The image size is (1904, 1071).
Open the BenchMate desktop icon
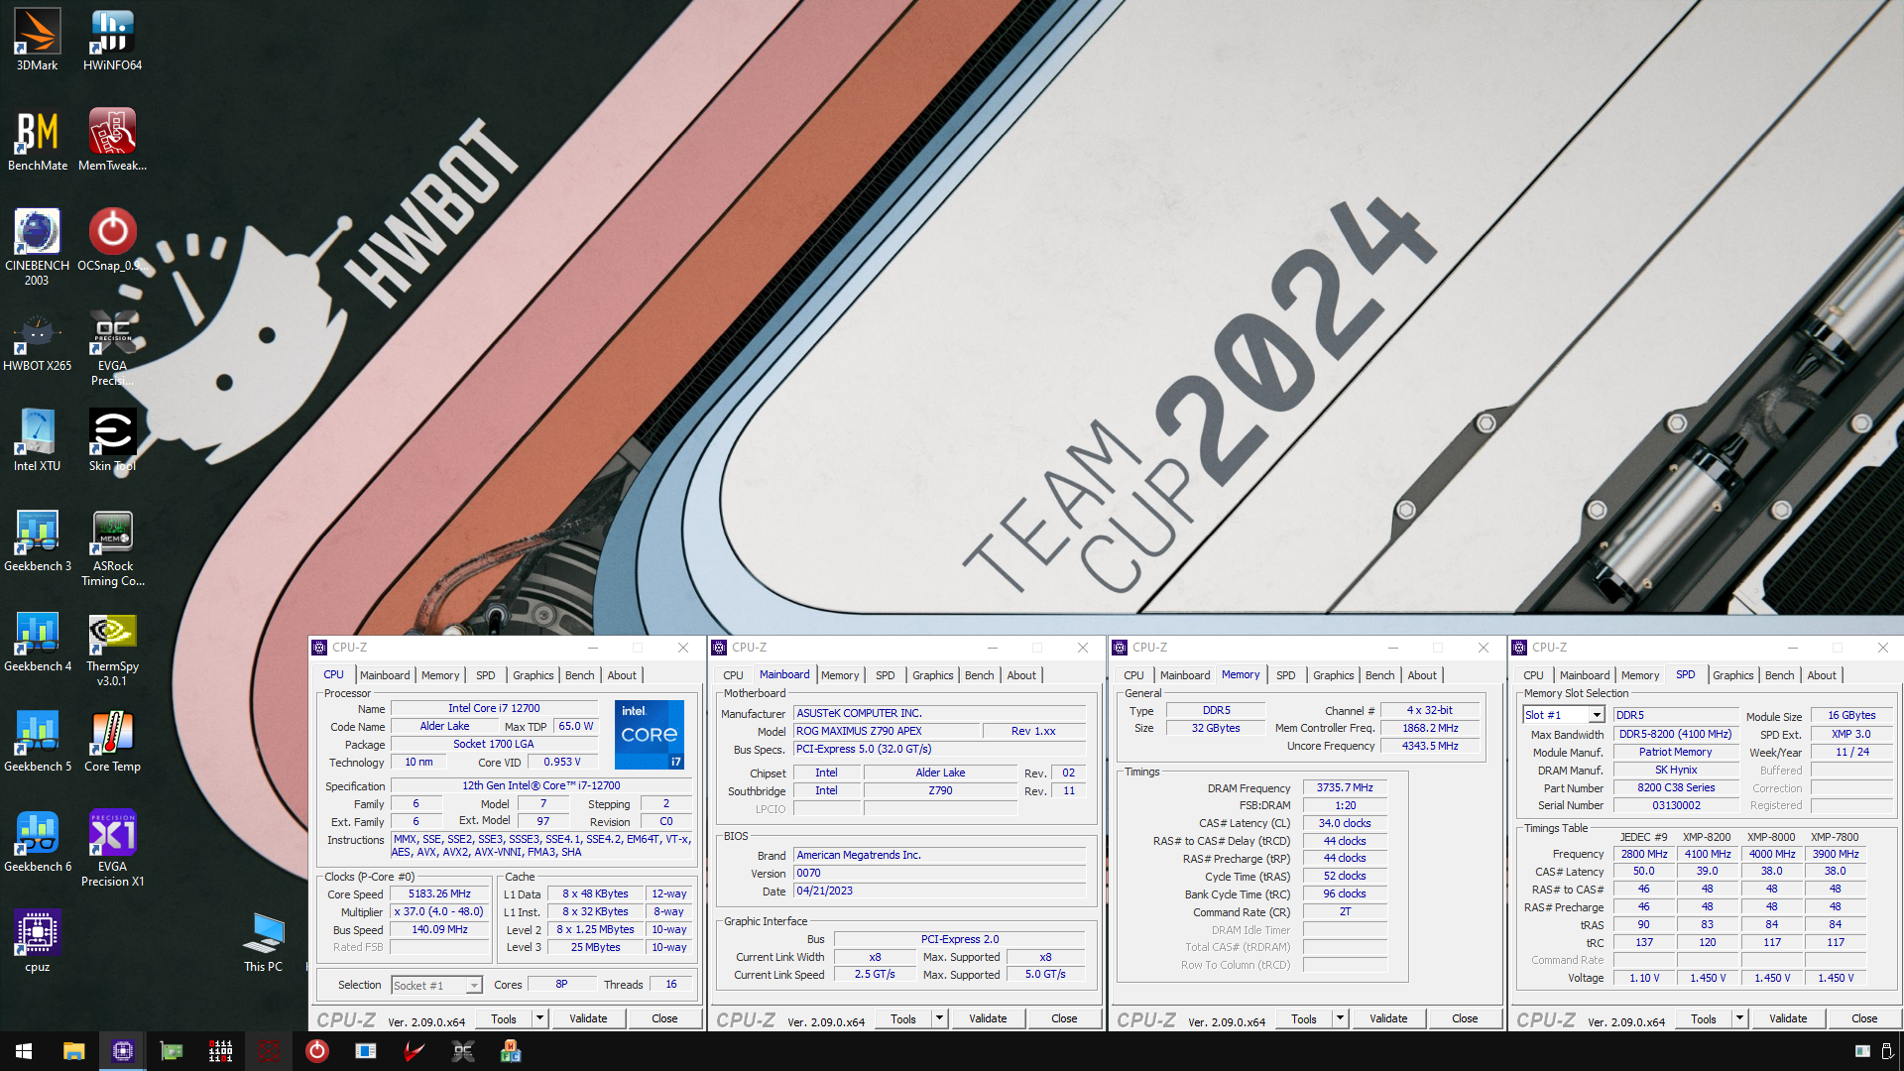pyautogui.click(x=37, y=140)
